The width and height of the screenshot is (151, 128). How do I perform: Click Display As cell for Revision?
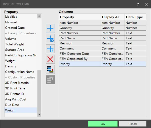113,43
